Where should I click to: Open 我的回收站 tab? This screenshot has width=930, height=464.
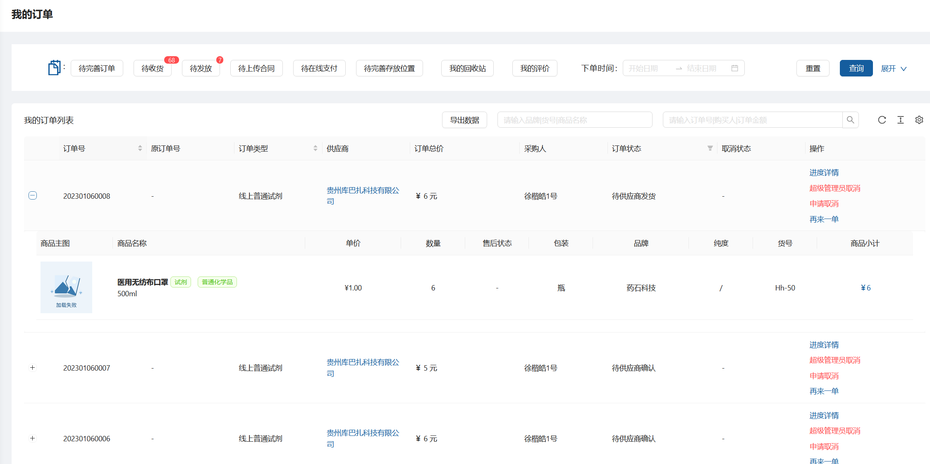click(468, 68)
